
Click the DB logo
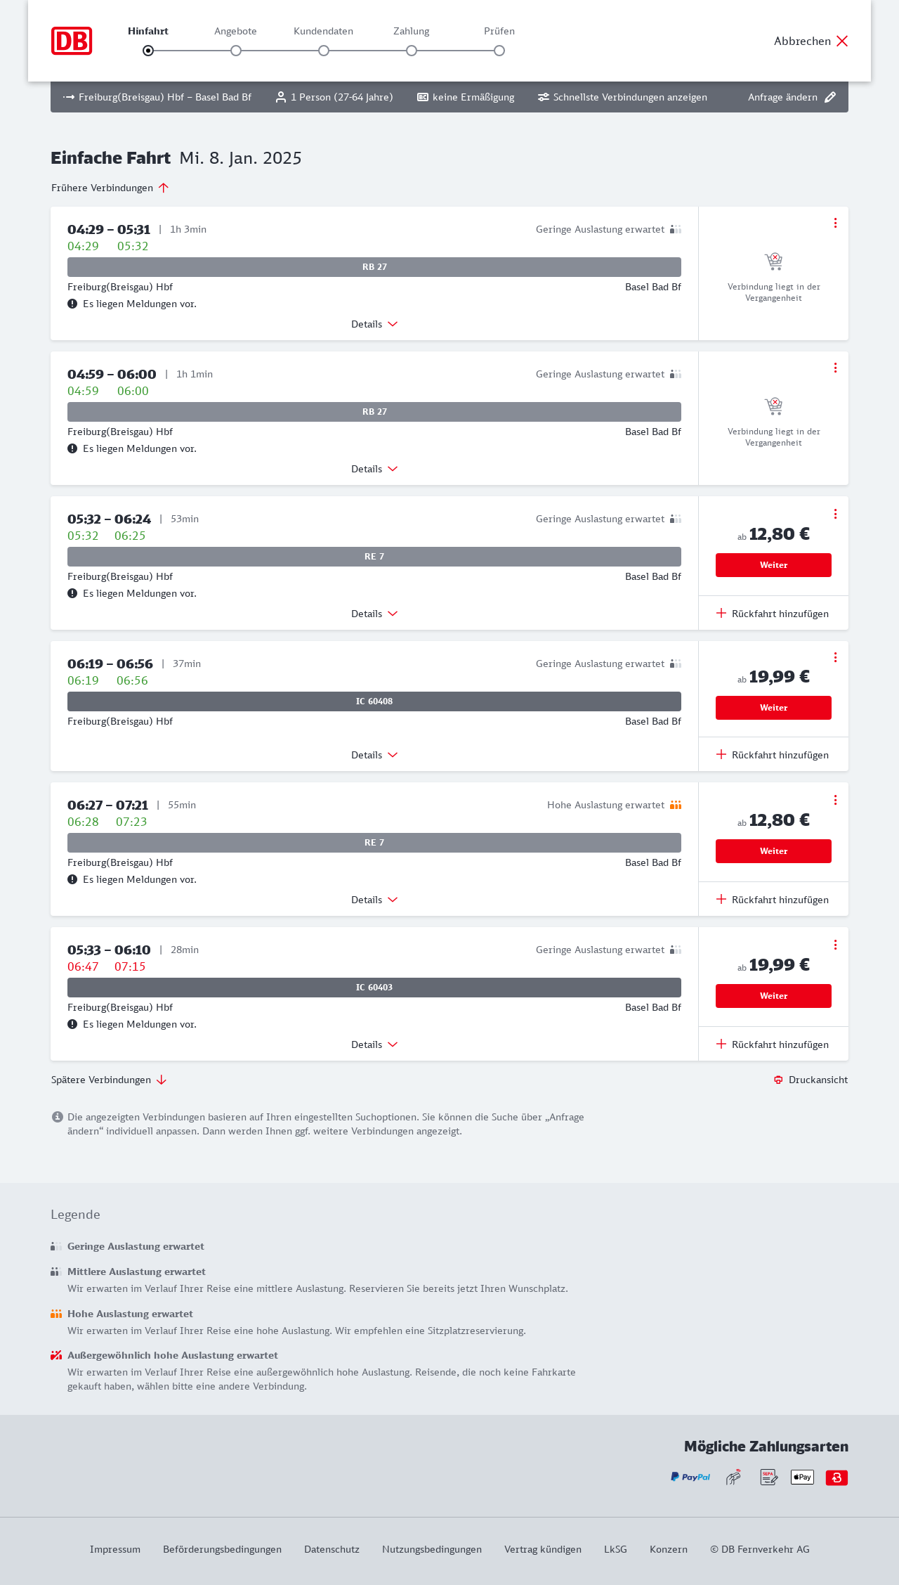point(72,41)
